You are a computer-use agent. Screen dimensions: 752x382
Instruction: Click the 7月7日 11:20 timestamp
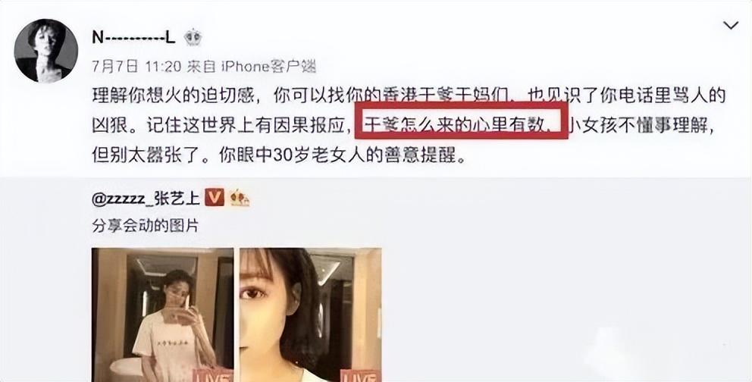click(x=136, y=66)
